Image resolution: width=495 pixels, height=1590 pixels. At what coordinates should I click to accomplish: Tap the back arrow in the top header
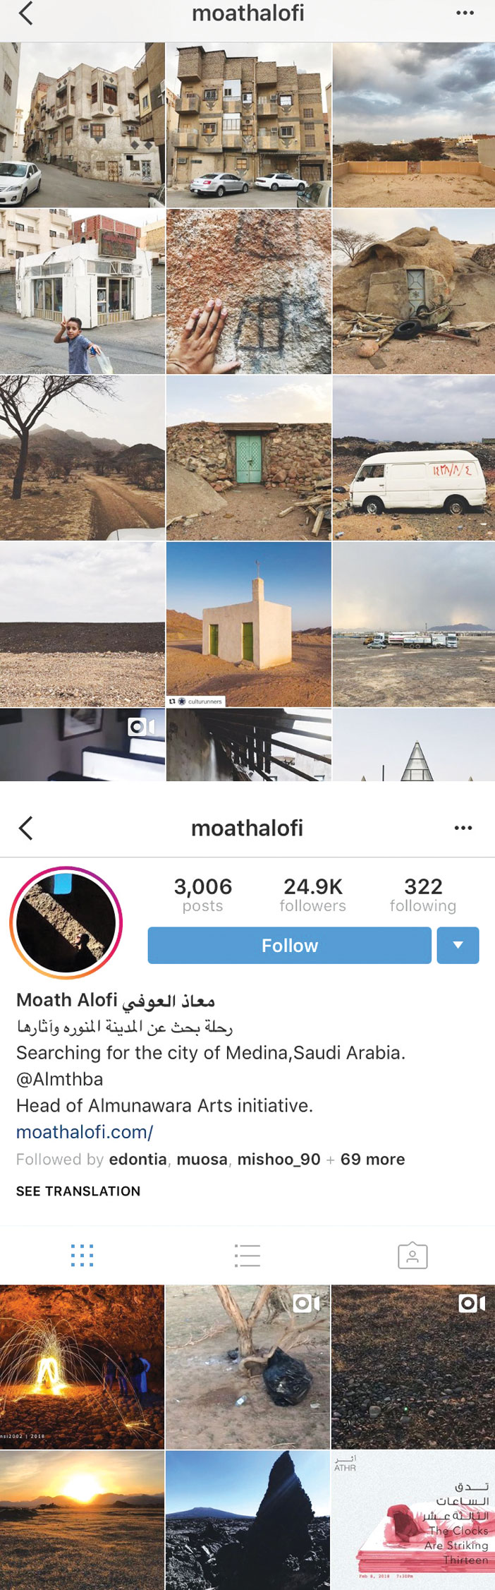(26, 13)
